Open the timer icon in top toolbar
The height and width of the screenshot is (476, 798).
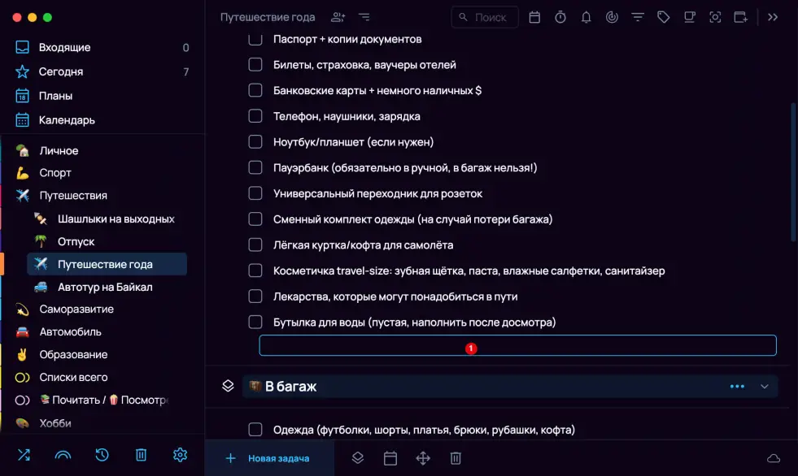(x=560, y=17)
